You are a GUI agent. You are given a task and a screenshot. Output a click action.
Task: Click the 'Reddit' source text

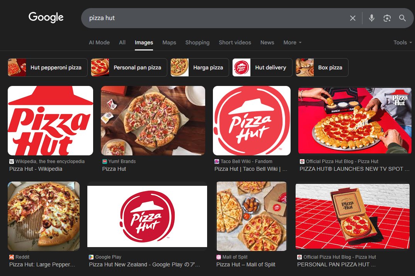pyautogui.click(x=22, y=257)
